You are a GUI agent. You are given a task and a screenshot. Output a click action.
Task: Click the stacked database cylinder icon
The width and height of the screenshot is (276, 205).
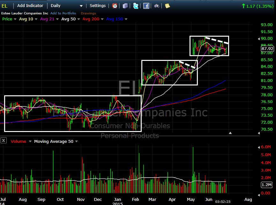coord(125,6)
